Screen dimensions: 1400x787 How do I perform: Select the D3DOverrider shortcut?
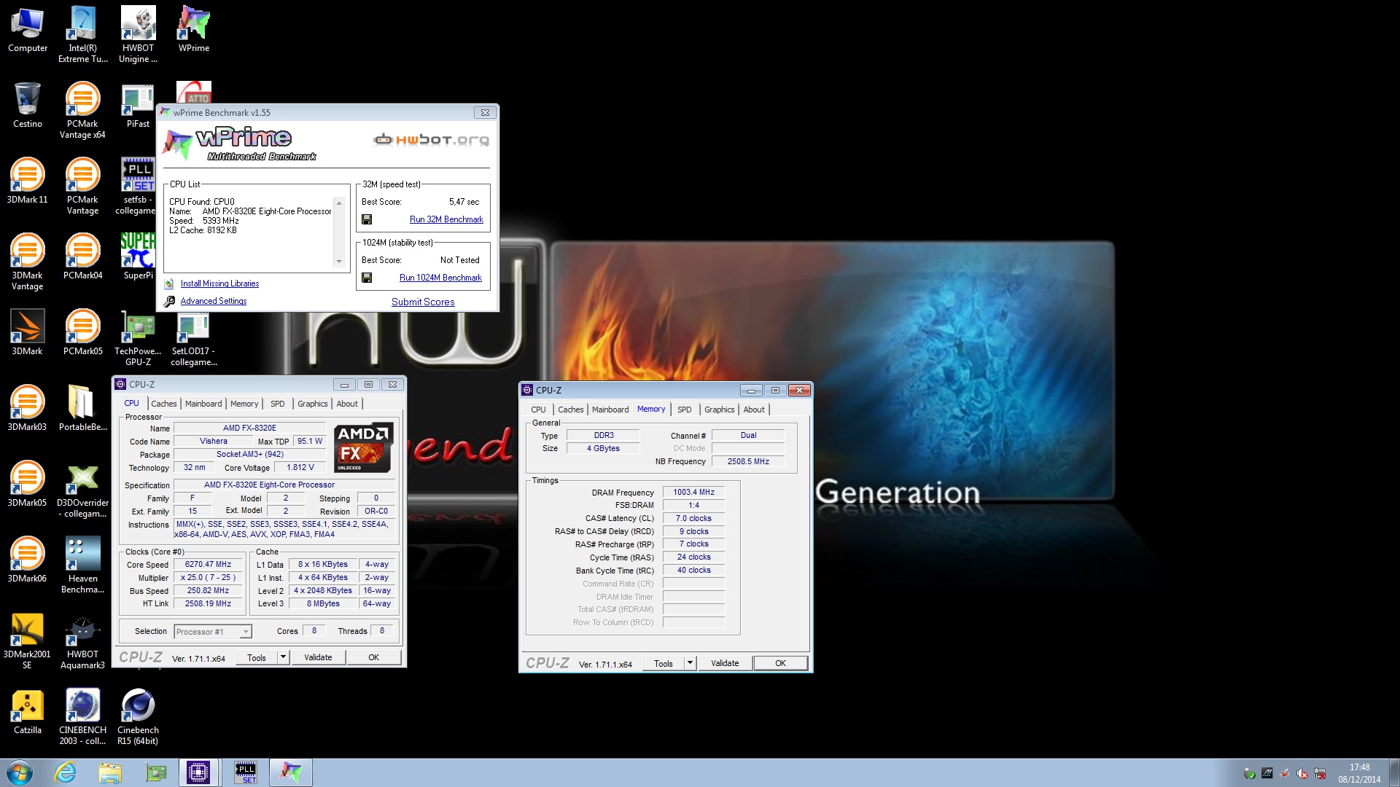(82, 489)
